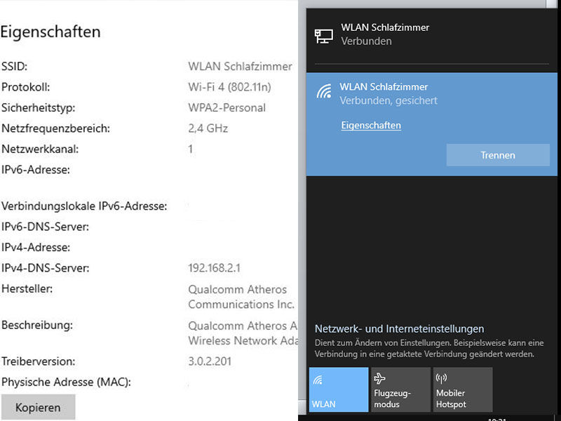Click the Beschreibung: label

(37, 325)
